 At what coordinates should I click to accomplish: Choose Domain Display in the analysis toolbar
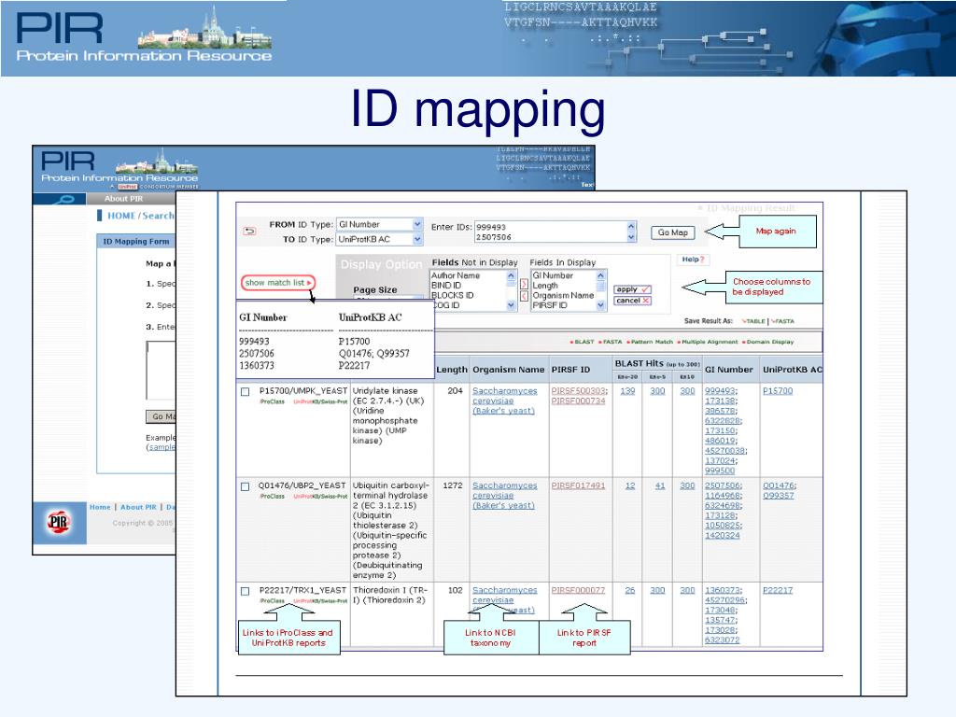[x=767, y=342]
